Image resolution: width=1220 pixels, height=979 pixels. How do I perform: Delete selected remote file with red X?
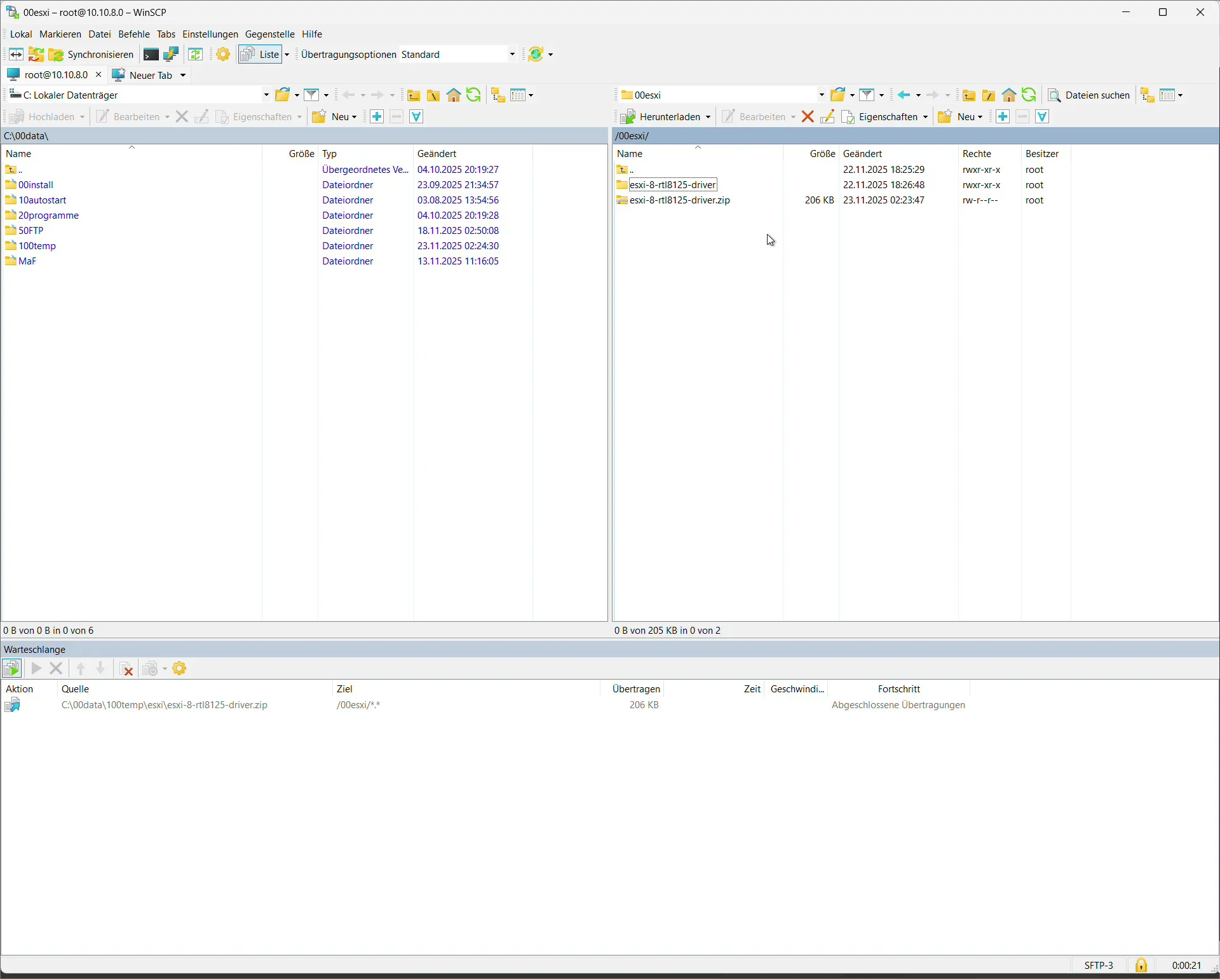coord(808,117)
